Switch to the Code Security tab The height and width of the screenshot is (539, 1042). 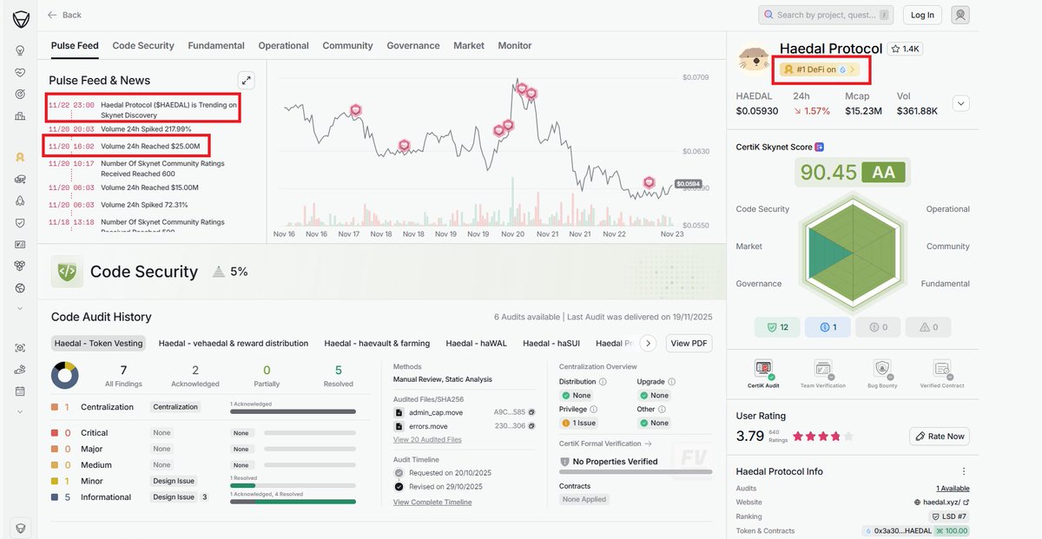point(143,45)
